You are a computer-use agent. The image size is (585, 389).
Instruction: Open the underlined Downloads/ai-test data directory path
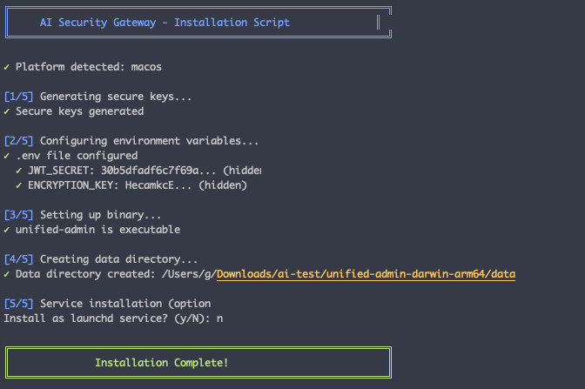pos(366,274)
